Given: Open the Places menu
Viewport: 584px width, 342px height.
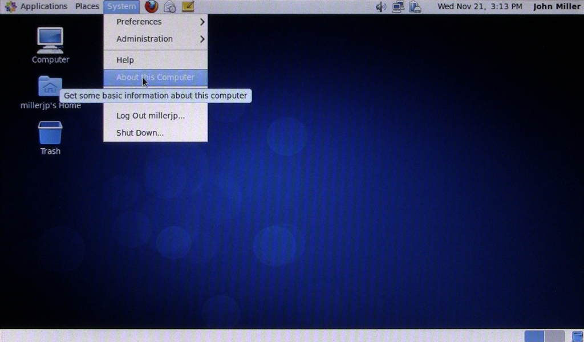Looking at the screenshot, I should click(x=87, y=6).
